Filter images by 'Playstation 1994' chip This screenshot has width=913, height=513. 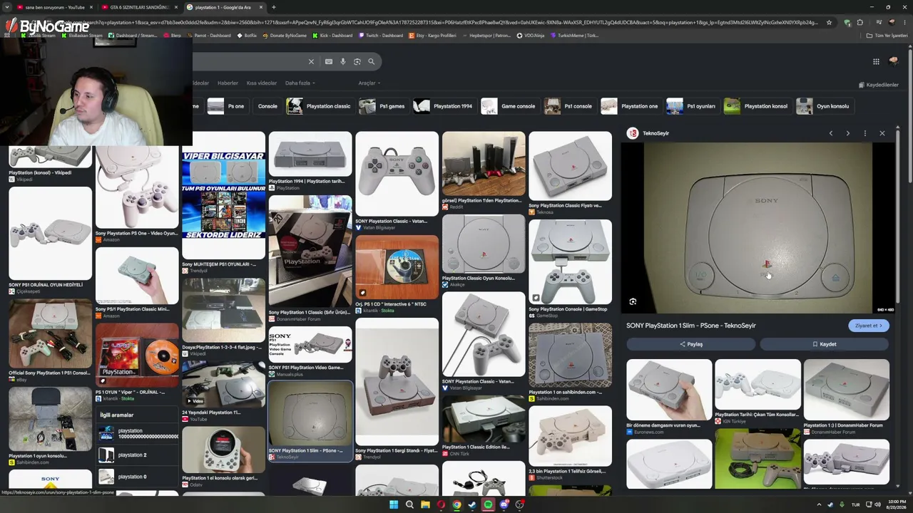444,106
